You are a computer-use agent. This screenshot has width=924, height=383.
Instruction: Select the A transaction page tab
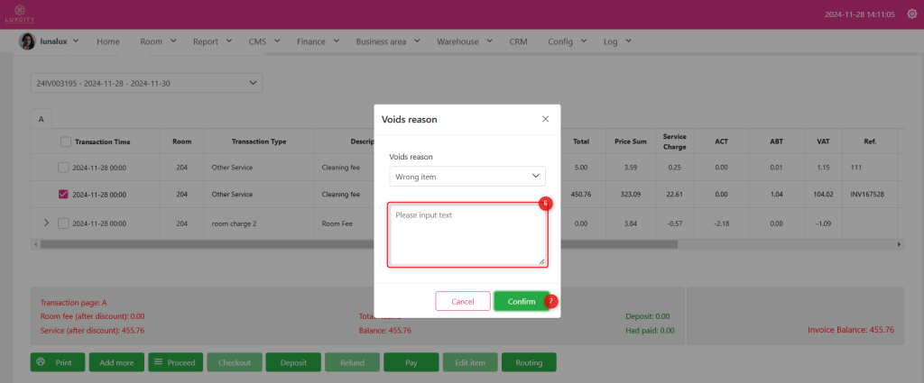point(42,118)
